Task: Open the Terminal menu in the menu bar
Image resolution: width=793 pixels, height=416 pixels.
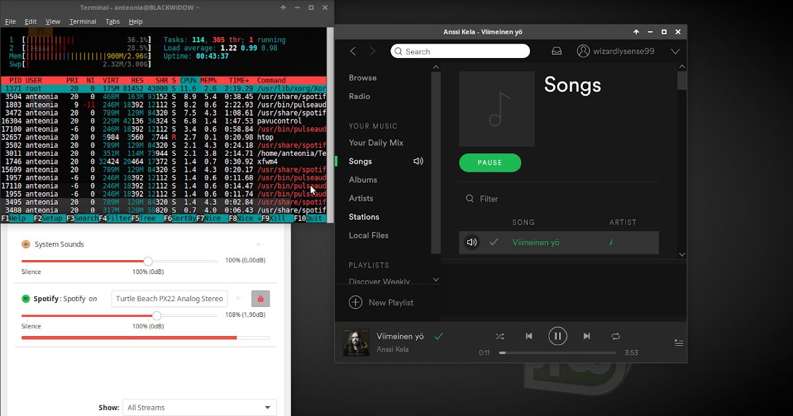Action: tap(83, 21)
